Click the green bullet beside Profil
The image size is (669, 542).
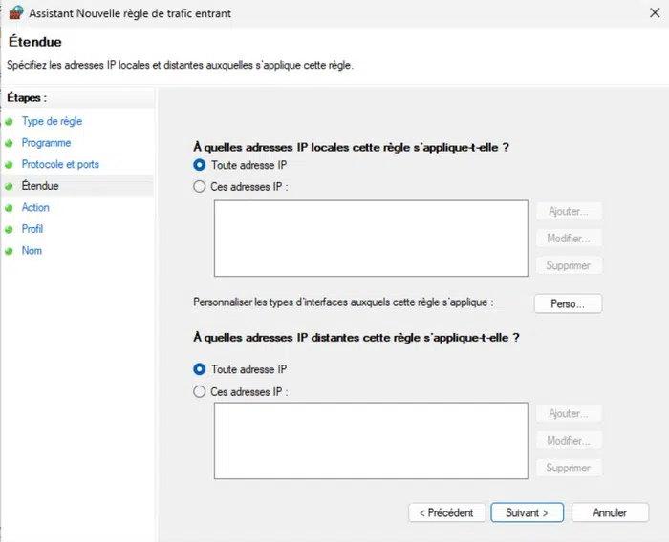pos(9,229)
